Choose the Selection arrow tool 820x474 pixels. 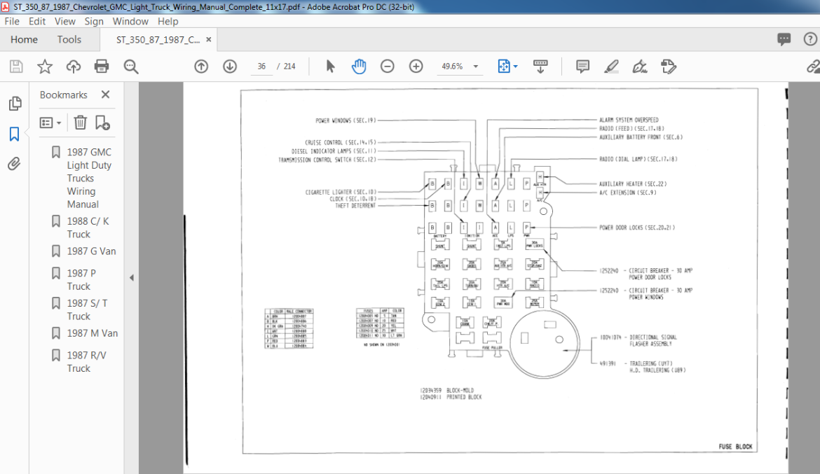coord(330,67)
